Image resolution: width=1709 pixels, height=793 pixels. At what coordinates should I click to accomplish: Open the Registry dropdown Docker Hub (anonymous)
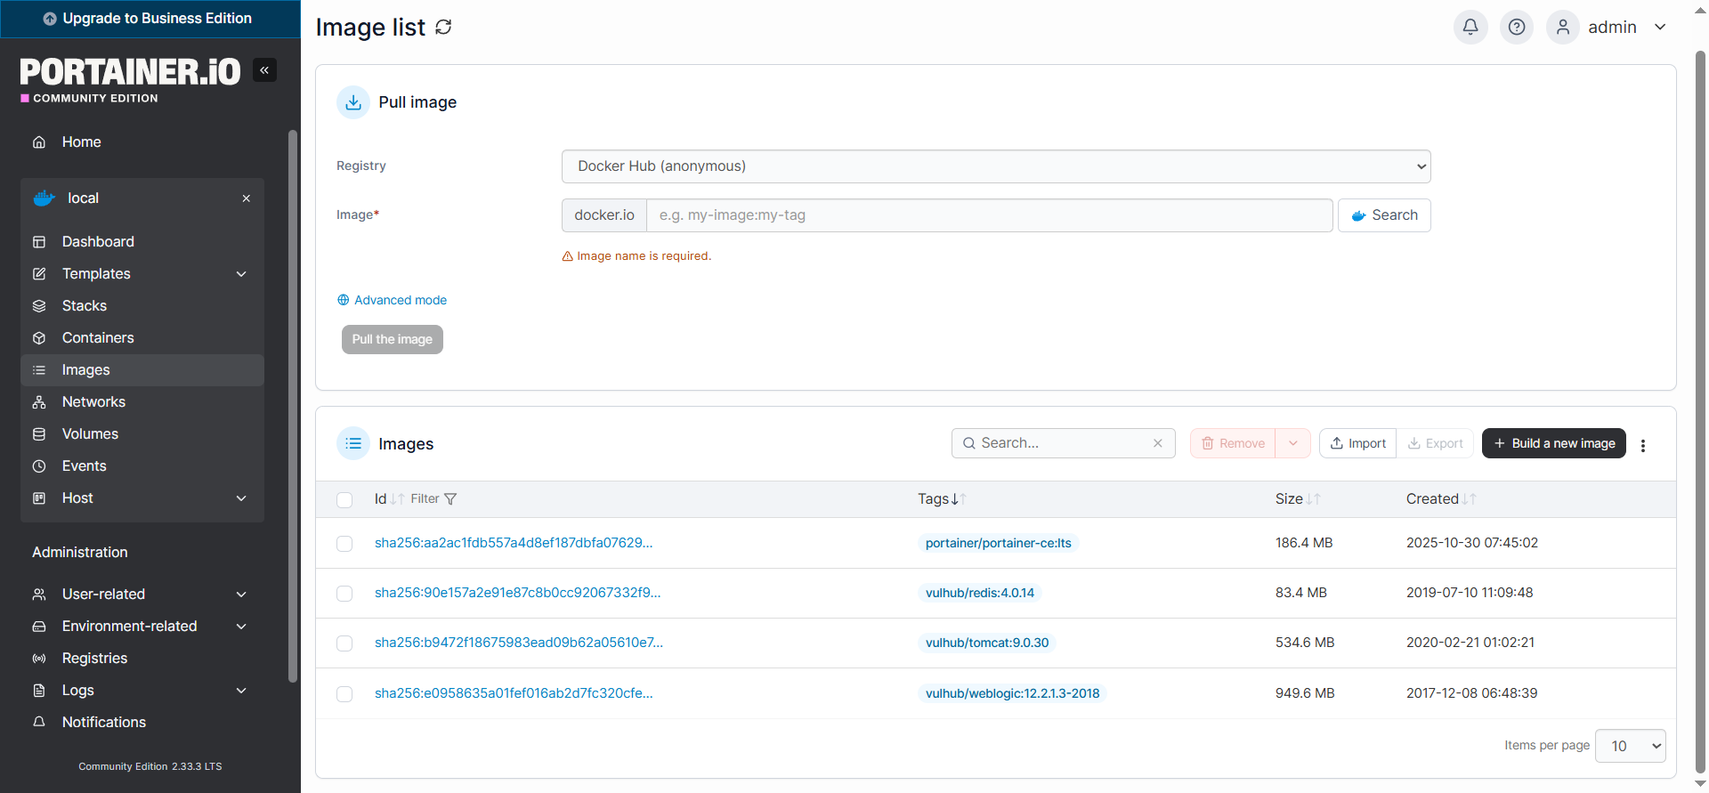click(996, 166)
